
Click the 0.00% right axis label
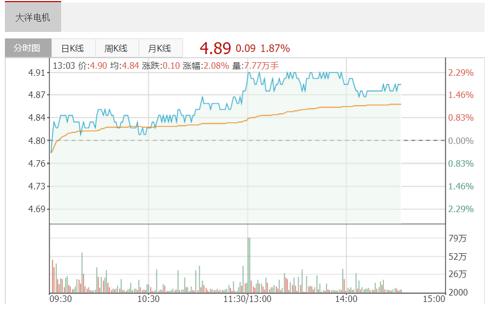(461, 141)
